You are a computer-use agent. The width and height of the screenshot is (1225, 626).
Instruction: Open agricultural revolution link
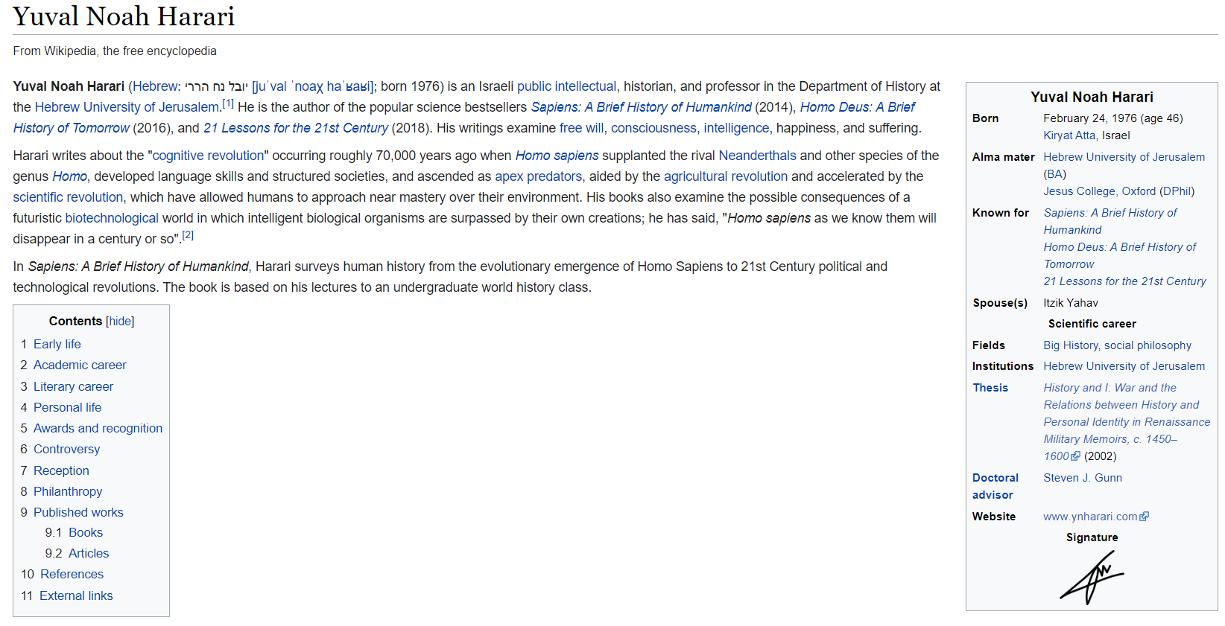point(725,176)
